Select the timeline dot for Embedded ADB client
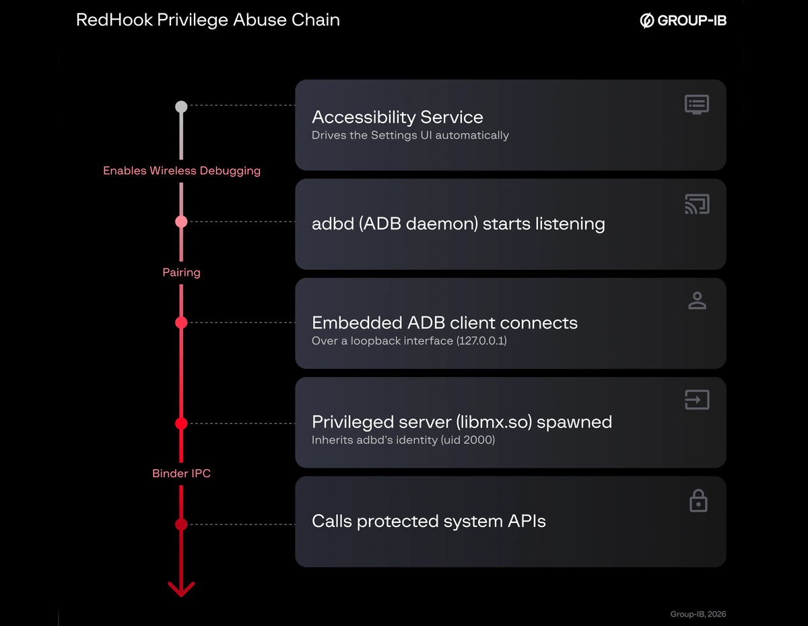The image size is (808, 626). point(181,322)
